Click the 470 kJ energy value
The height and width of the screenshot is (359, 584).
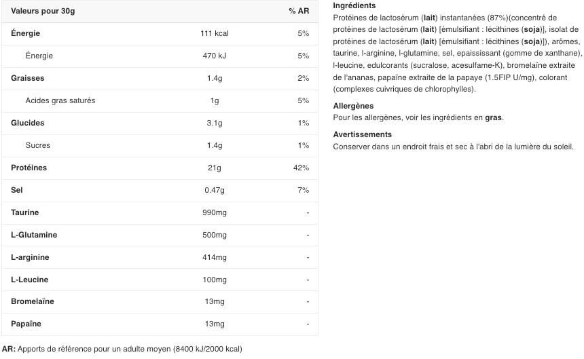pos(215,56)
